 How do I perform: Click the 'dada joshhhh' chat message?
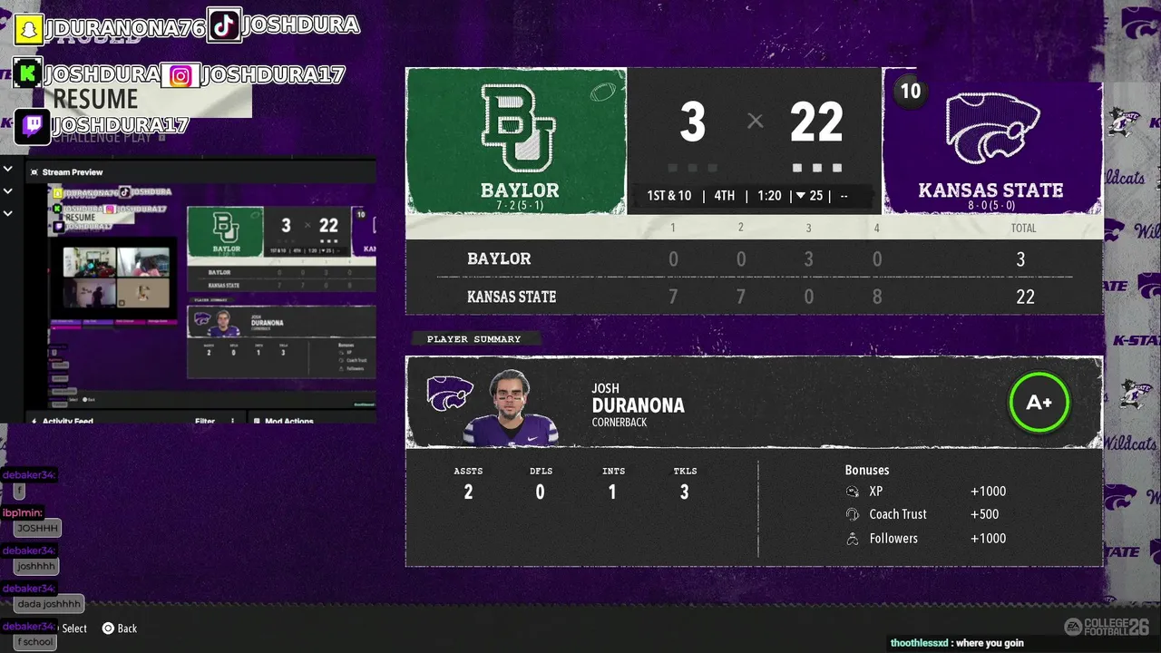coord(49,604)
